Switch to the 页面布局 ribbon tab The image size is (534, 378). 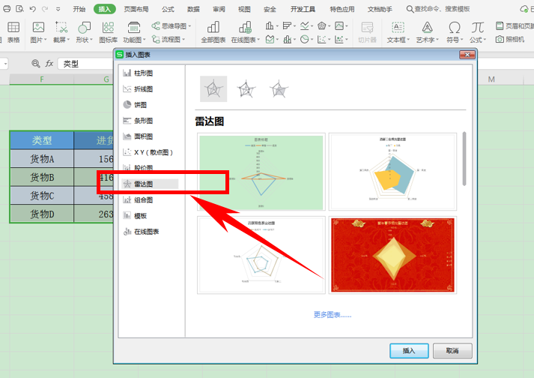coord(136,9)
